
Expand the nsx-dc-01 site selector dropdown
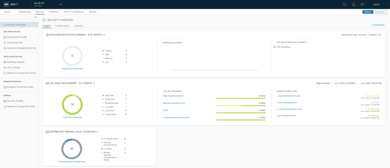[61, 5]
